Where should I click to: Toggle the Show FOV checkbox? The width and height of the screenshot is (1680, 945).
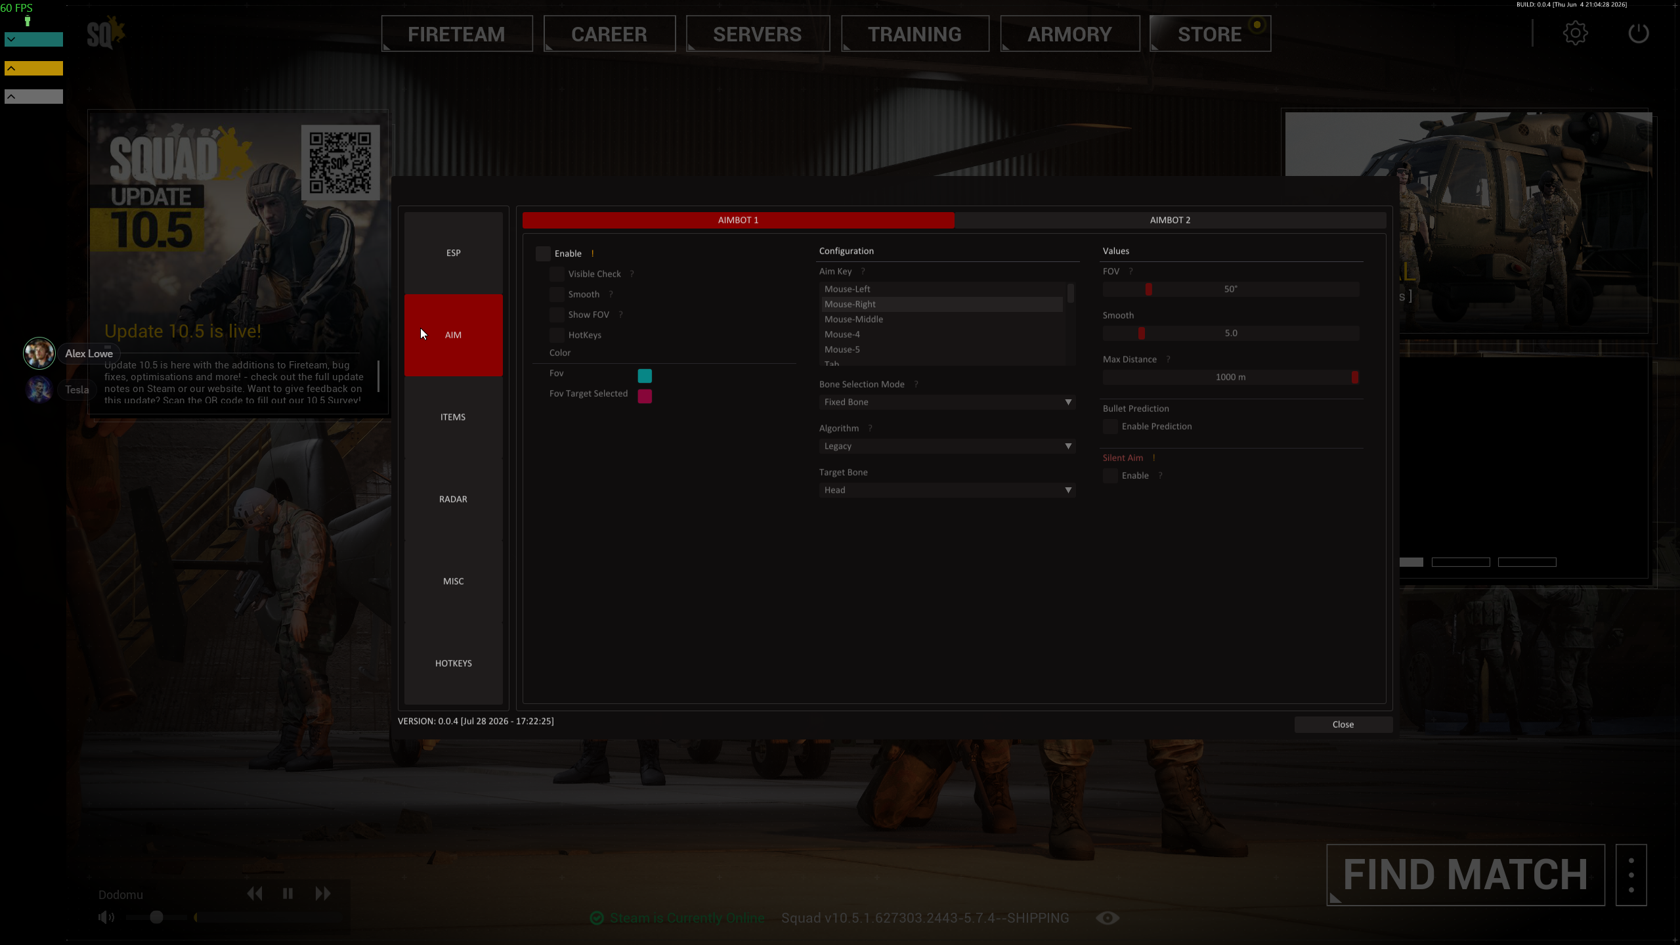pyautogui.click(x=557, y=315)
